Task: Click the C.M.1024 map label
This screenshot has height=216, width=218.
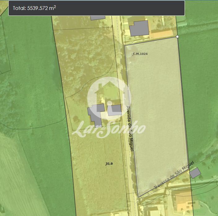Action: tap(140, 54)
